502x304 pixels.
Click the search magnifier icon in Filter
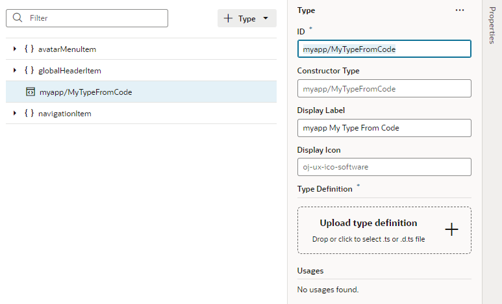click(18, 18)
